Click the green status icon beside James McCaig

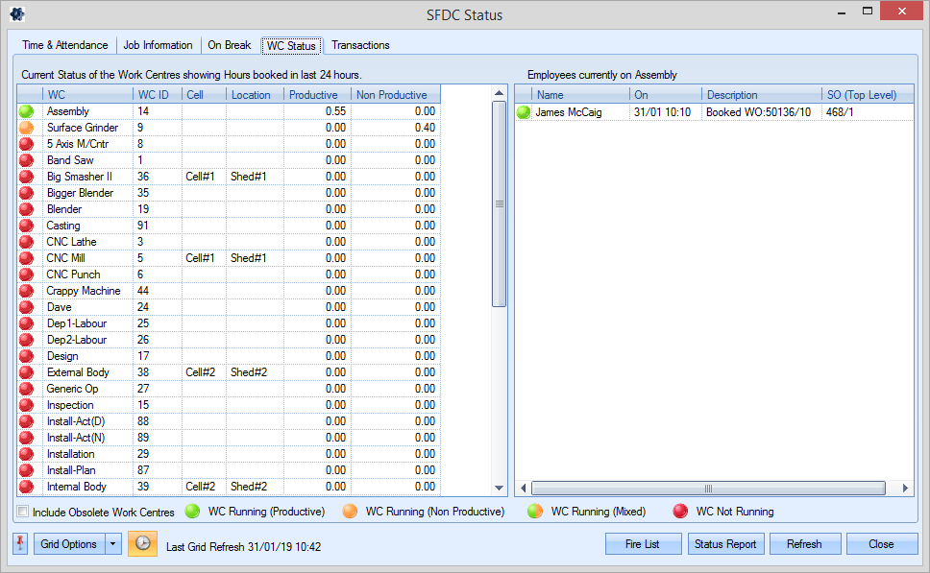point(524,111)
